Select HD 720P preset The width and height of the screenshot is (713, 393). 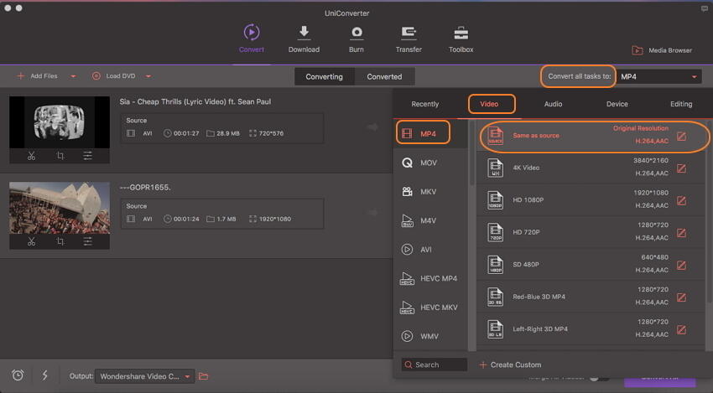pyautogui.click(x=591, y=232)
